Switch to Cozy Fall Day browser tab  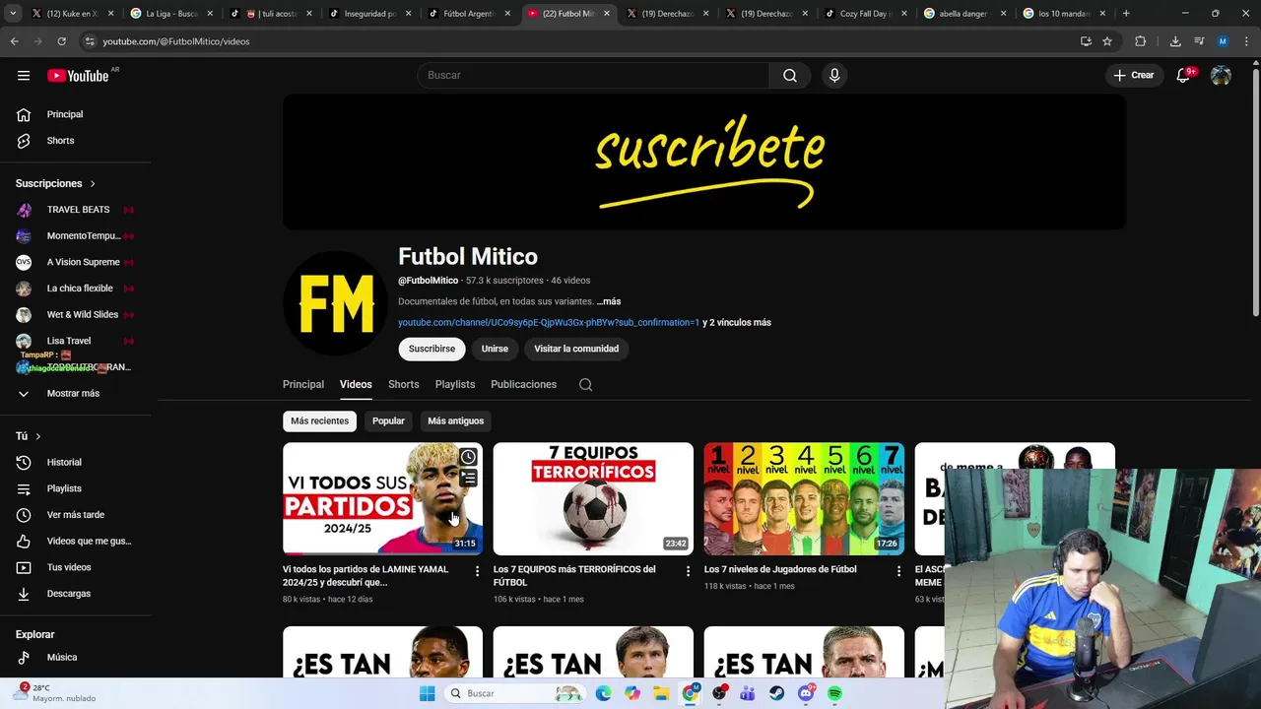click(865, 14)
